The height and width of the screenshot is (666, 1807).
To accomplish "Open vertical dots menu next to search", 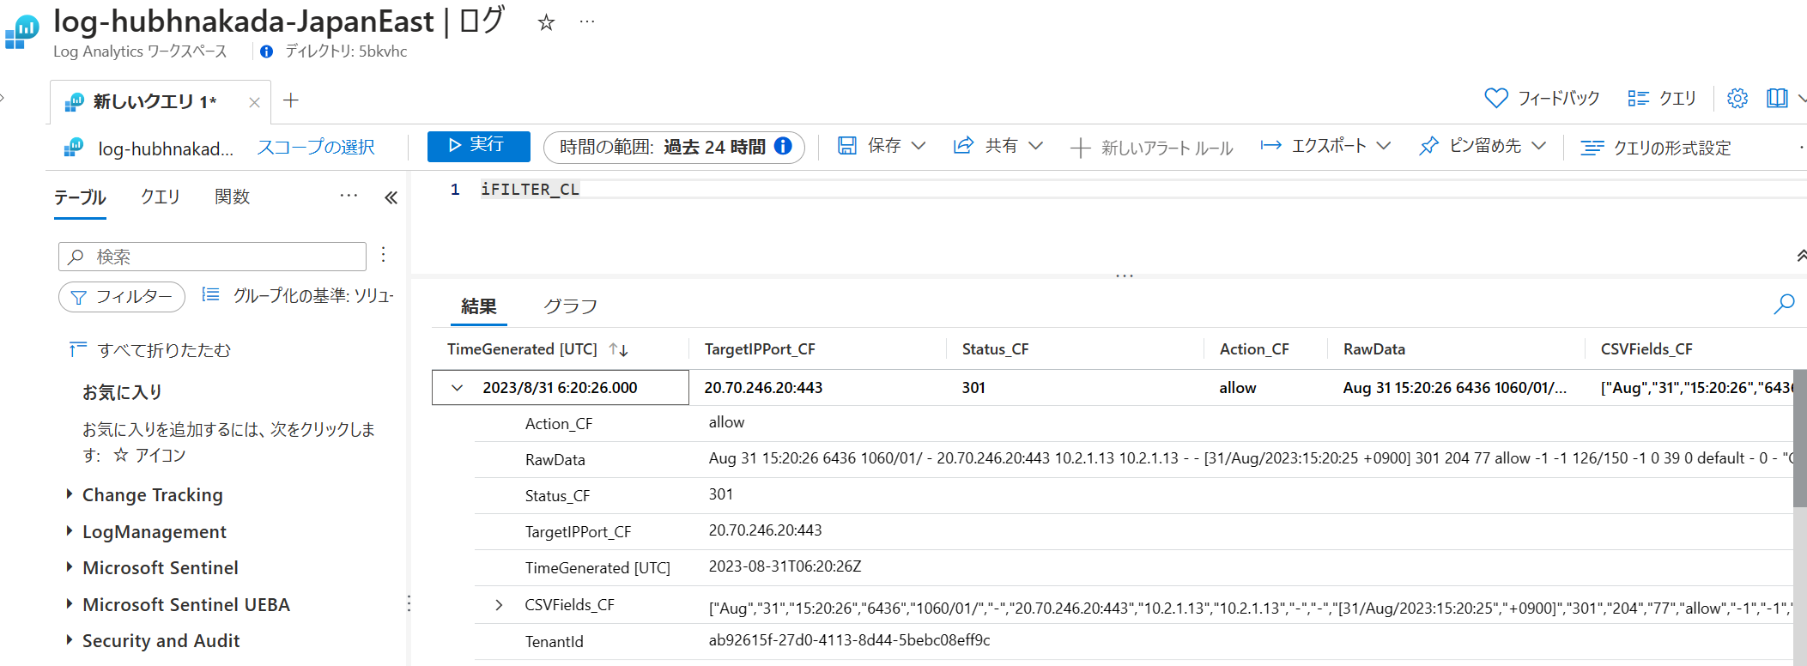I will click(383, 255).
